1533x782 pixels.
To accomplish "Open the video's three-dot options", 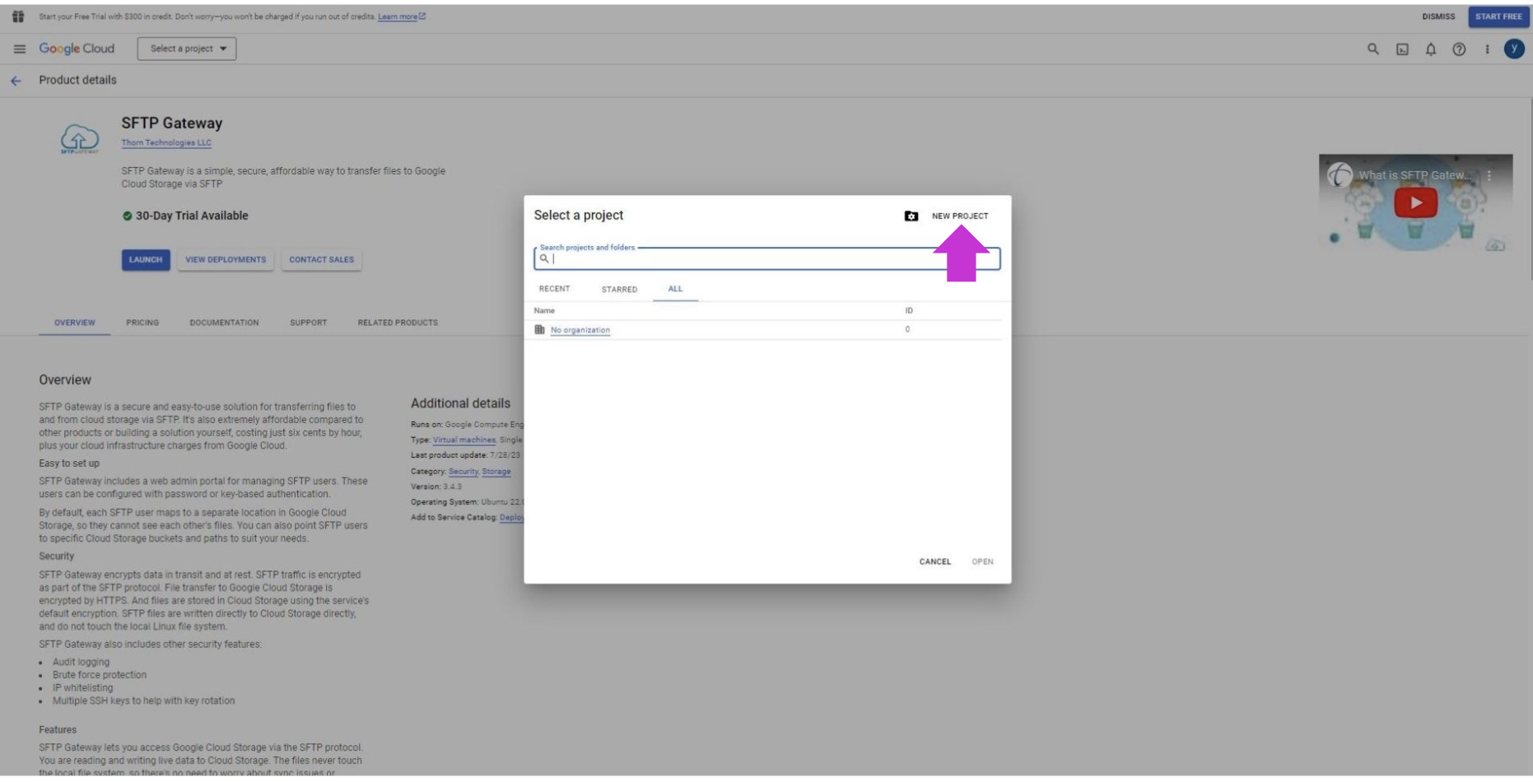I will point(1489,175).
